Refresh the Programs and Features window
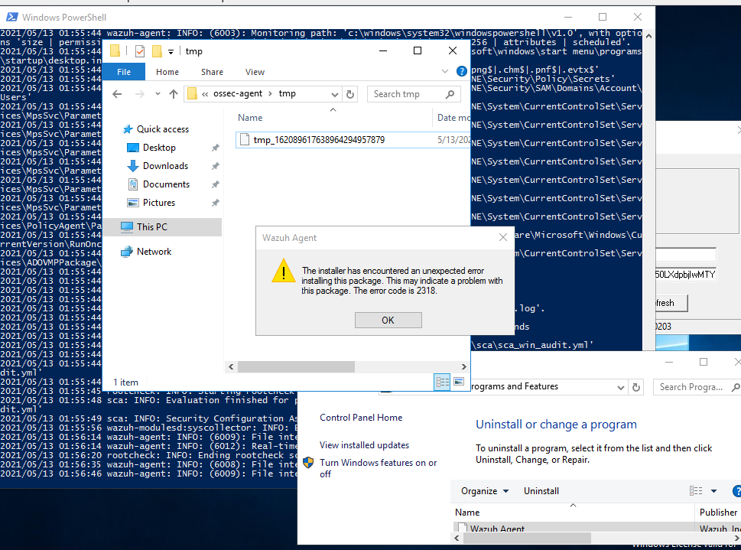 pyautogui.click(x=636, y=387)
